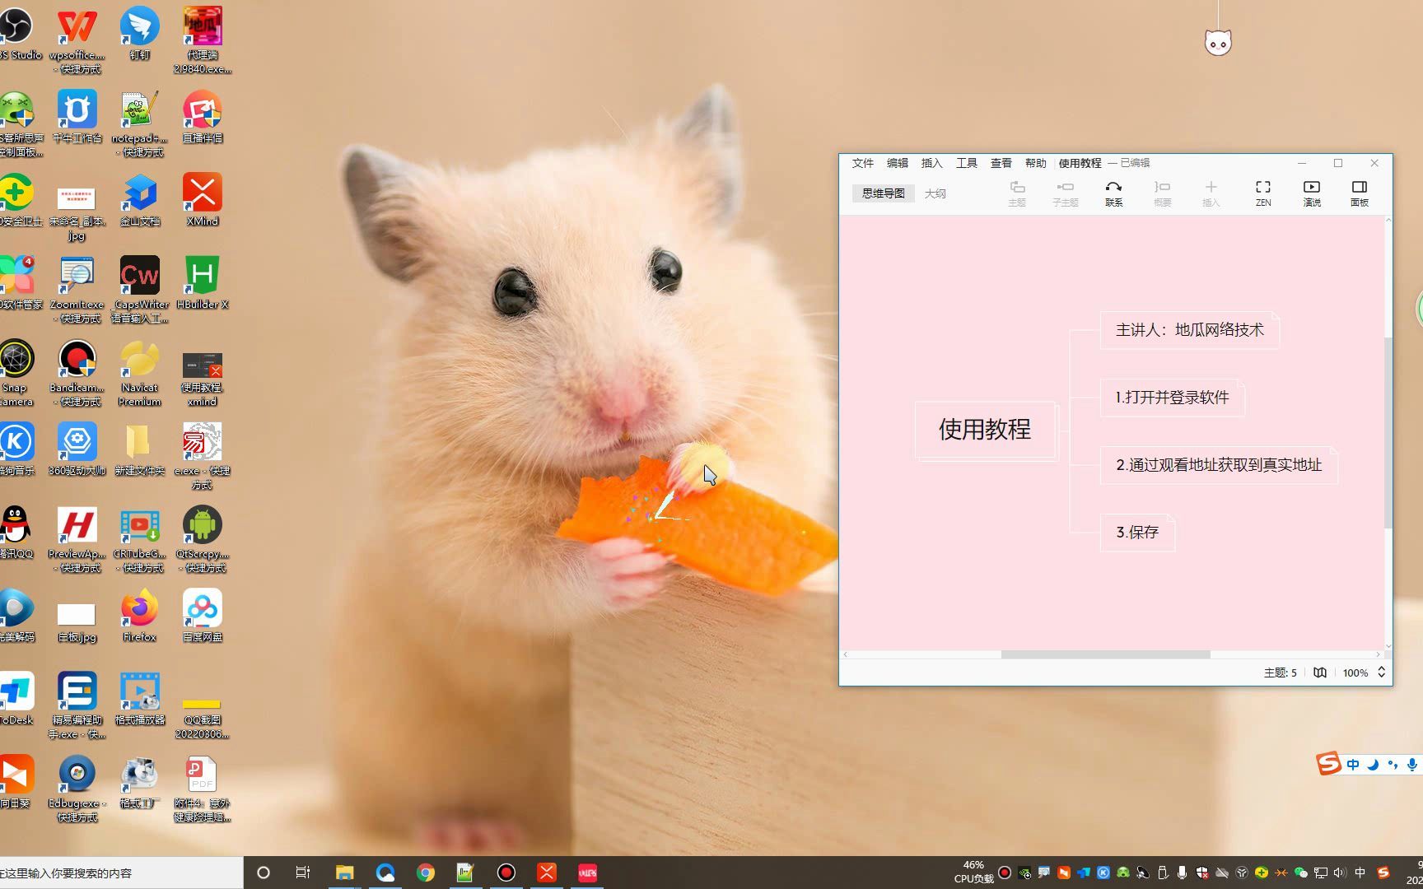The height and width of the screenshot is (889, 1423).
Task: Select the XMind desktop shortcut
Action: pos(203,200)
